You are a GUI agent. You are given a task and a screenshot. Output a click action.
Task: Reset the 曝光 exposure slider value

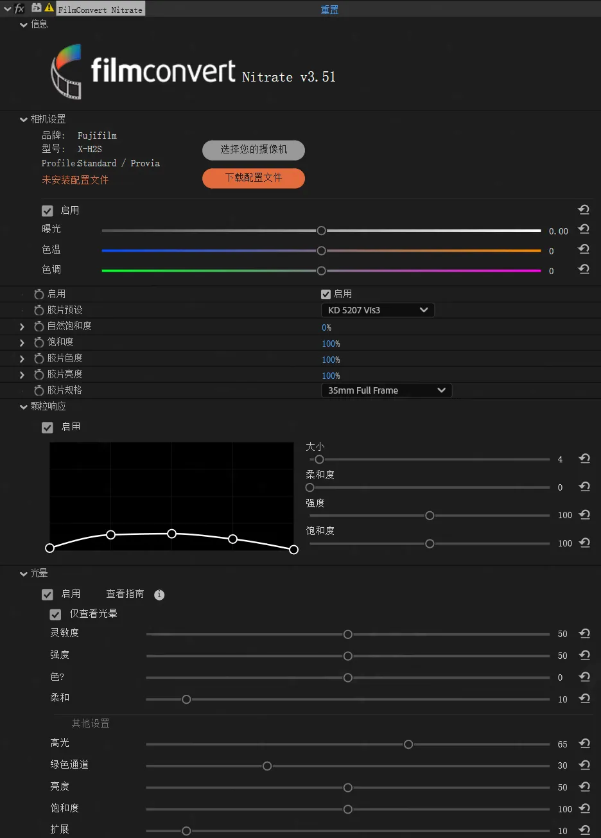(584, 229)
